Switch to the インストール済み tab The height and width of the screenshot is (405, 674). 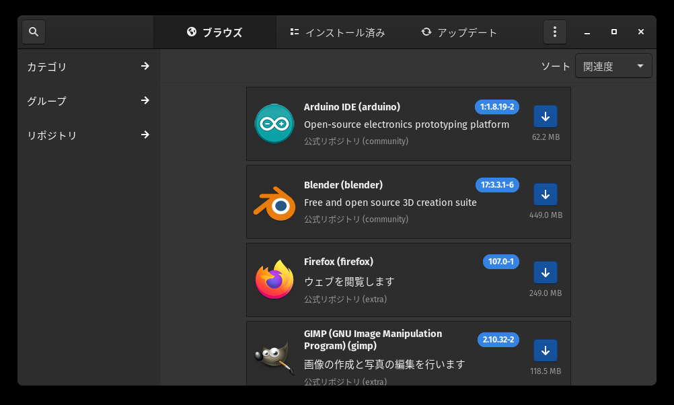tap(338, 32)
